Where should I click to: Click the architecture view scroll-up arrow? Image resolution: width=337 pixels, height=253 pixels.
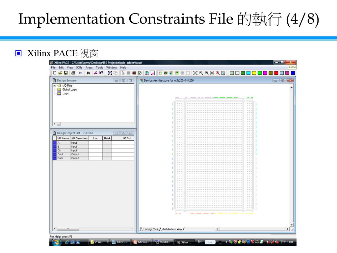pyautogui.click(x=292, y=87)
